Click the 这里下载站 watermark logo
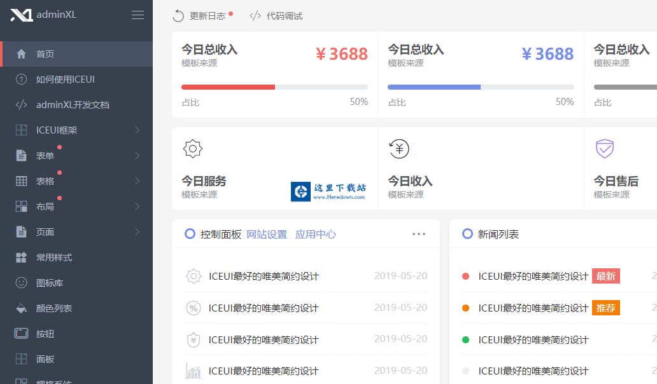Screen dimensions: 657x384 (329, 191)
